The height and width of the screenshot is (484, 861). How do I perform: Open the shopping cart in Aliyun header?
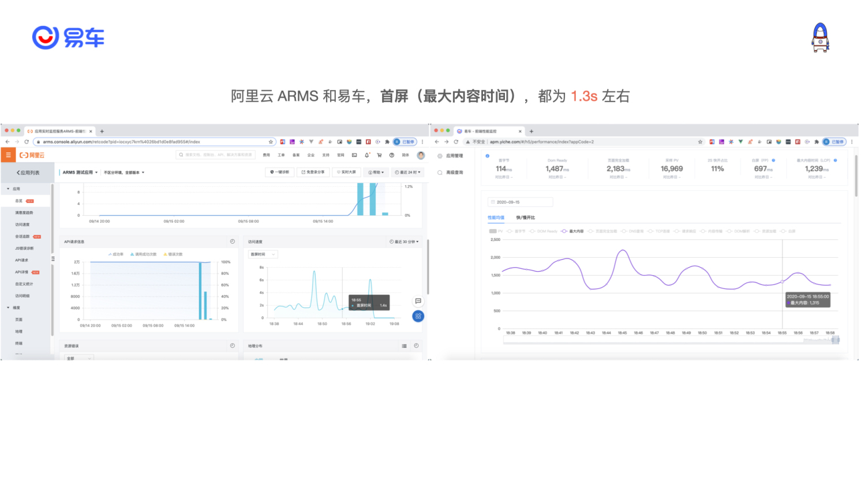click(x=379, y=155)
